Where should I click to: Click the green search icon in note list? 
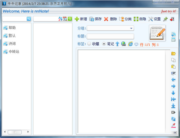point(70,19)
